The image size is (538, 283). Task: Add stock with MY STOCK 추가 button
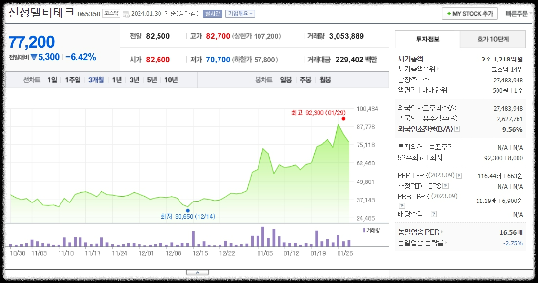point(470,14)
